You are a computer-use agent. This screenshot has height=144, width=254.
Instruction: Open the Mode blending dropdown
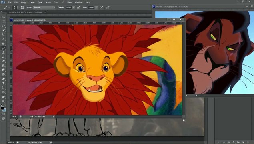44,8
